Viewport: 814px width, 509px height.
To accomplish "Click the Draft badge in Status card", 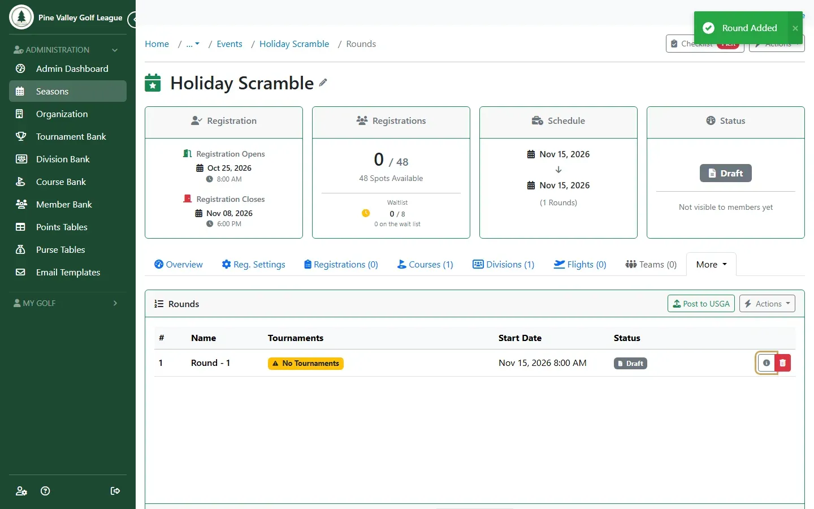I will pos(726,173).
